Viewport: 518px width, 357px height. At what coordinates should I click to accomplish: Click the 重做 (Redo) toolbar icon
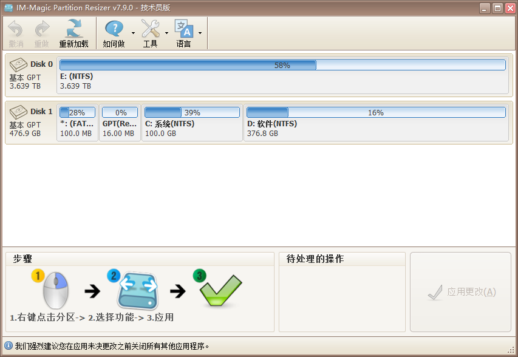pyautogui.click(x=41, y=29)
